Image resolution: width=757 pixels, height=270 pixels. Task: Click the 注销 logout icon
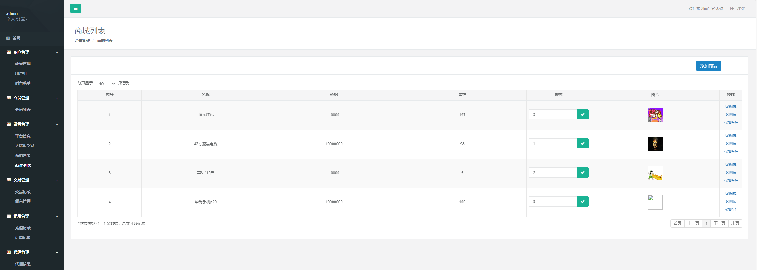pos(732,9)
